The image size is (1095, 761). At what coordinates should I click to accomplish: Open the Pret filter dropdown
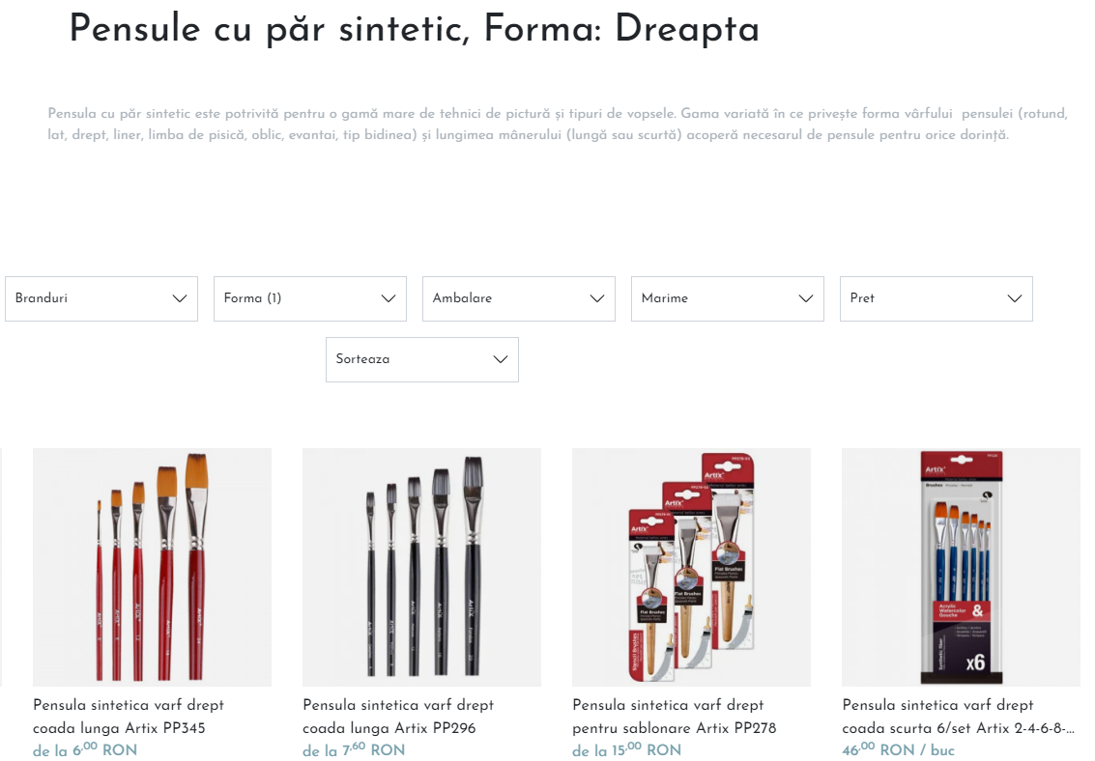(937, 298)
